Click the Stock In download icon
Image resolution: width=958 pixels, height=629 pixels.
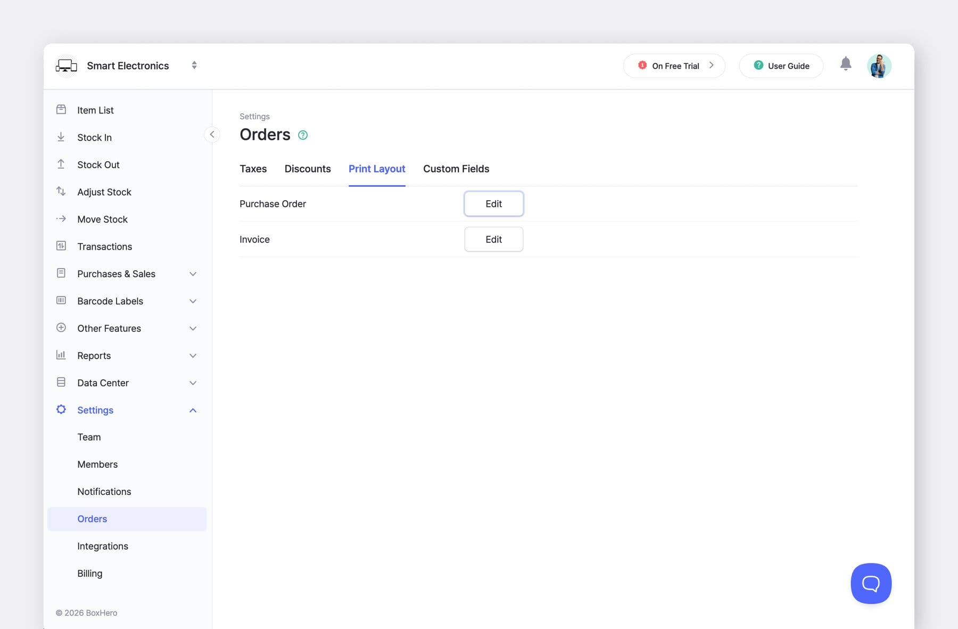61,137
